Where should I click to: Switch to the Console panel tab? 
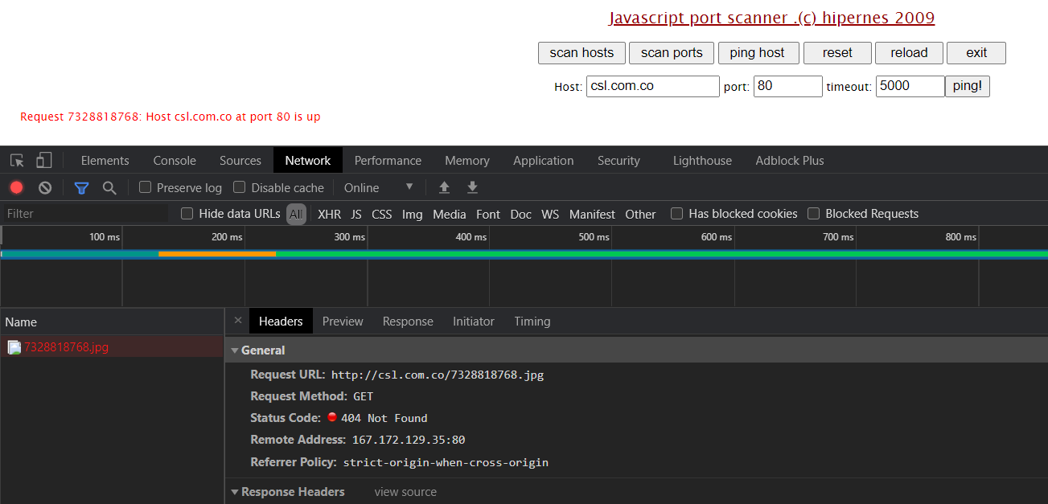(174, 160)
